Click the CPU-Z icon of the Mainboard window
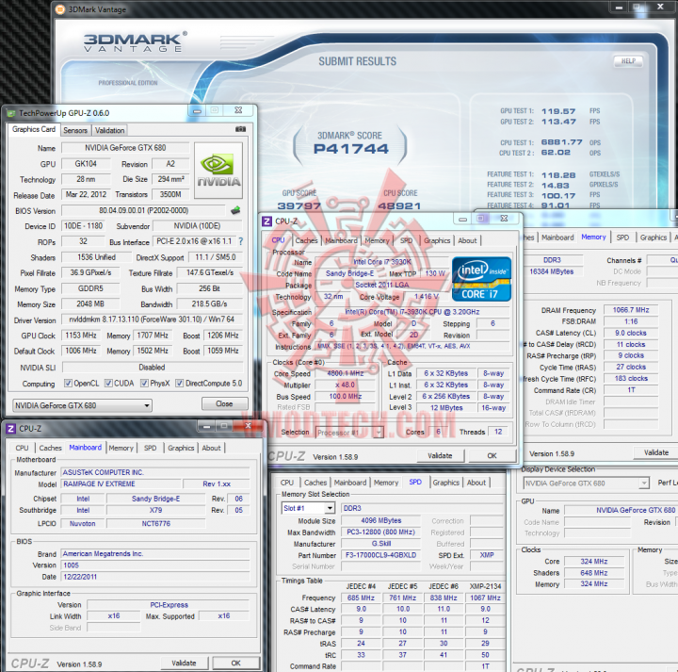Viewport: 678px width, 672px height. 10,429
